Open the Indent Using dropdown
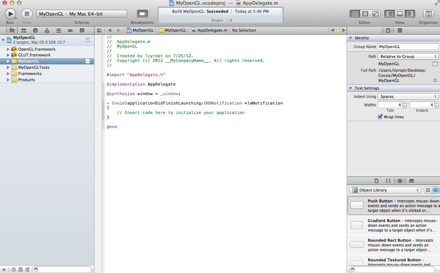440x273 pixels. pos(408,96)
